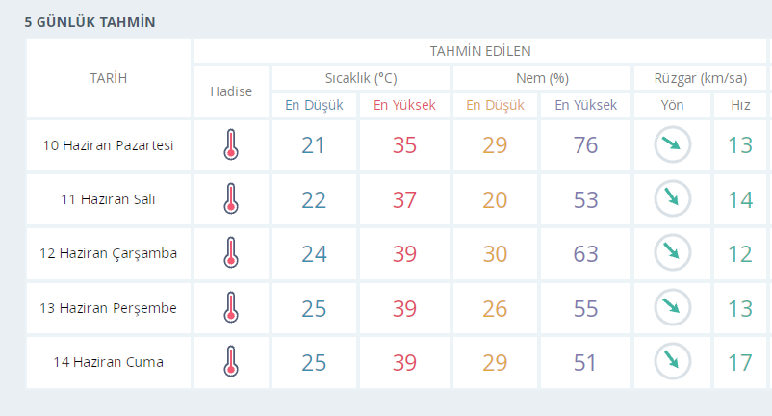772x416 pixels.
Task: Click the Yön wind direction subheader
Action: click(x=672, y=105)
